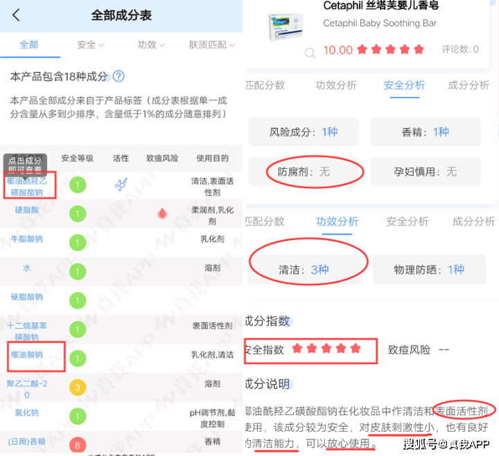Open ingredient 十二烷基苯磺酸钠

click(x=27, y=331)
